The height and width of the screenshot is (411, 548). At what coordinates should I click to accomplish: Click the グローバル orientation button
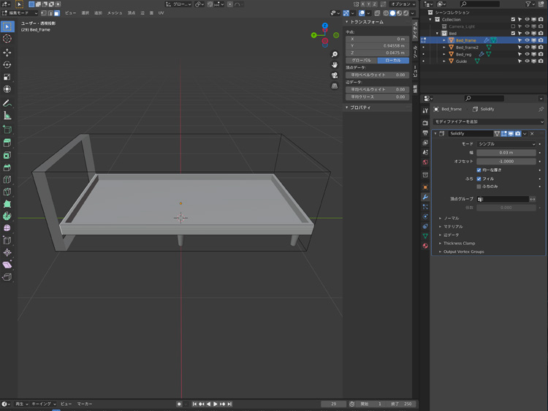pos(361,60)
